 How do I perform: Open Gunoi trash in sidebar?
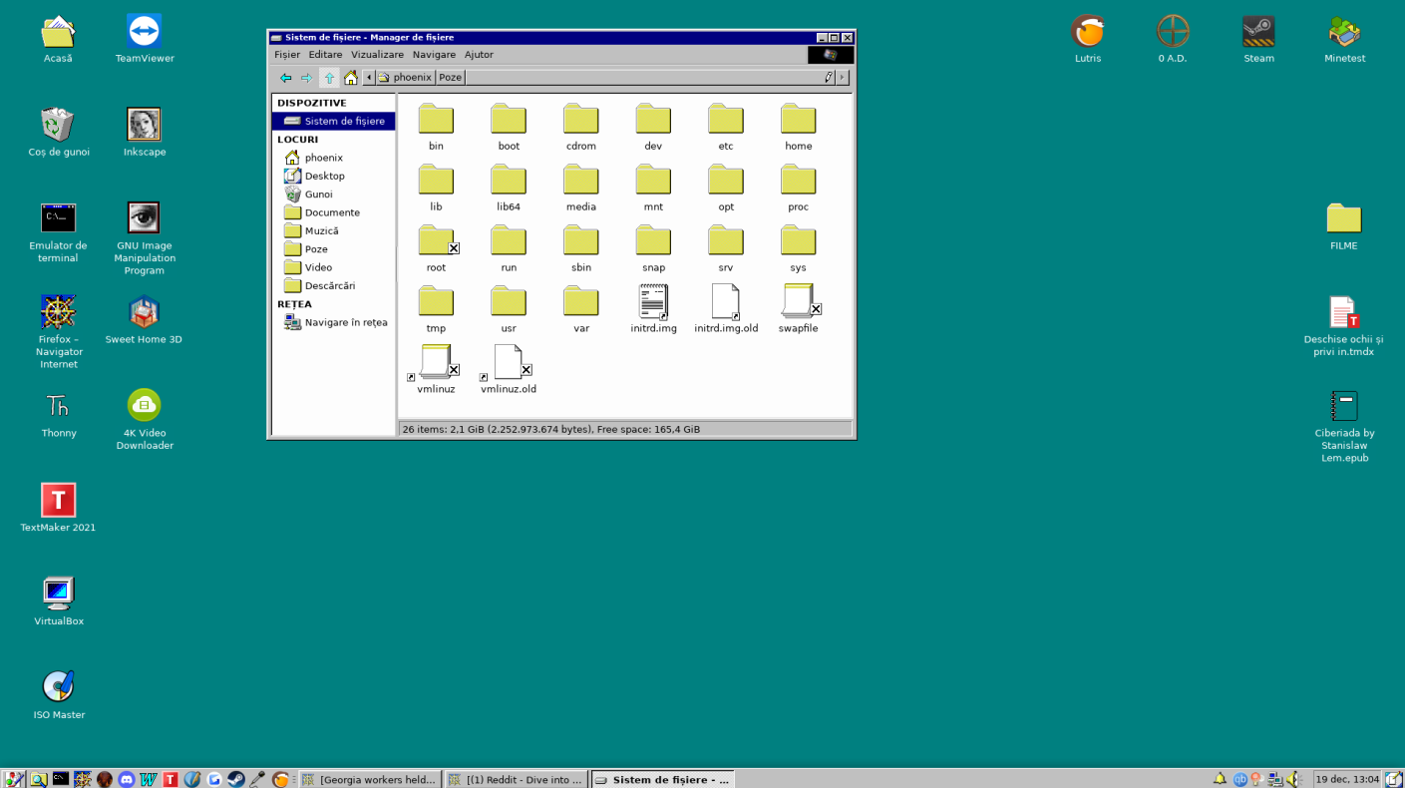334,195
